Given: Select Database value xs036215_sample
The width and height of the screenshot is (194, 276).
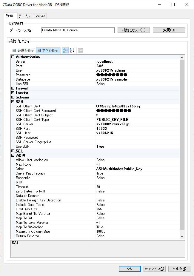Looking at the screenshot, I should pos(112,79).
